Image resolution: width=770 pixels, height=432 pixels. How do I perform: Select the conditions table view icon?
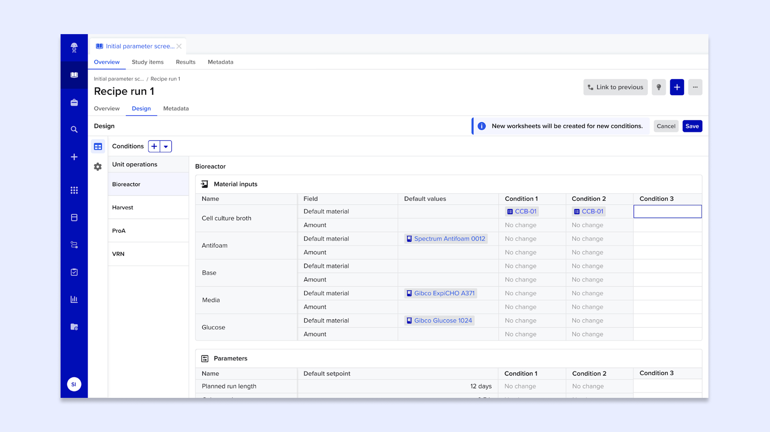[x=98, y=146]
